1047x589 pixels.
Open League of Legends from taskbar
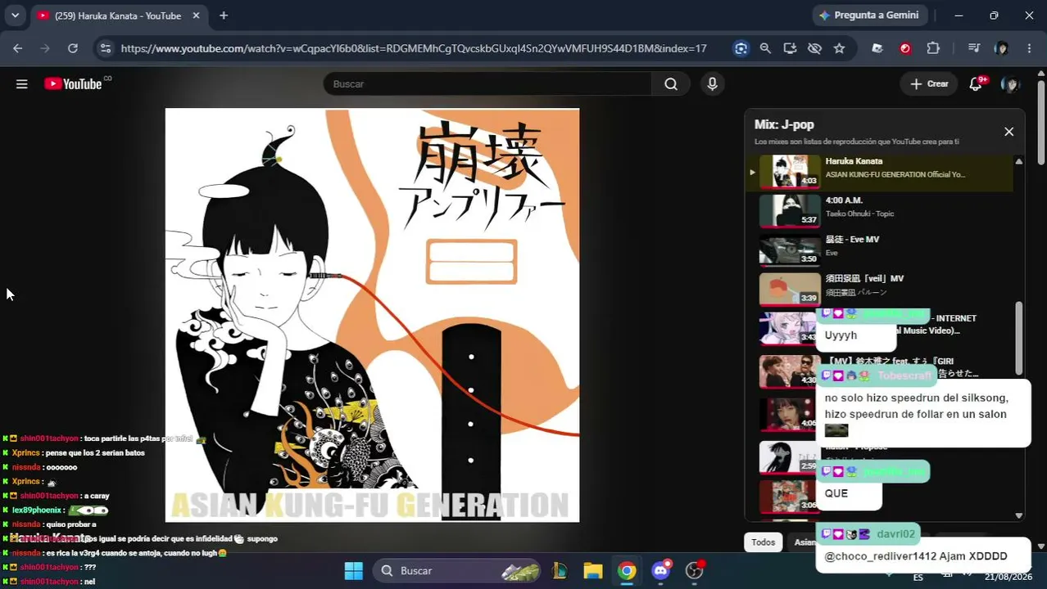pyautogui.click(x=560, y=570)
